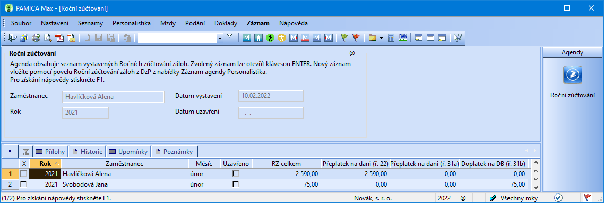Open the Soubor menu
Screen dimensions: 604x203
pyautogui.click(x=21, y=23)
